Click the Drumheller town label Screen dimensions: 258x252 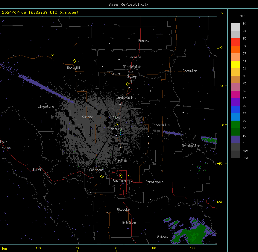point(191,146)
